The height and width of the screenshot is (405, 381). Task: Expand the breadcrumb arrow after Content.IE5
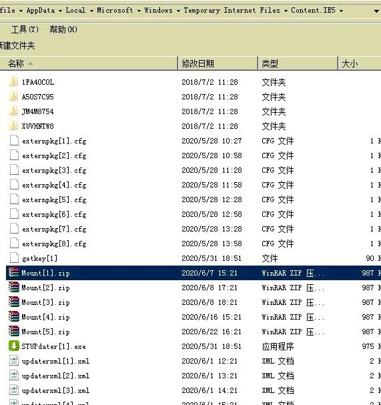(x=341, y=11)
